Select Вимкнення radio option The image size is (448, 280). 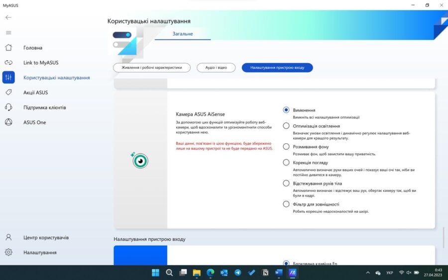click(286, 110)
